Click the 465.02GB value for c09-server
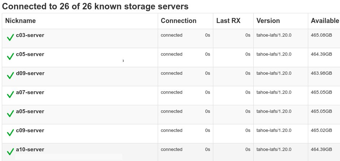Viewport: 340px width, 161px height. click(x=321, y=130)
